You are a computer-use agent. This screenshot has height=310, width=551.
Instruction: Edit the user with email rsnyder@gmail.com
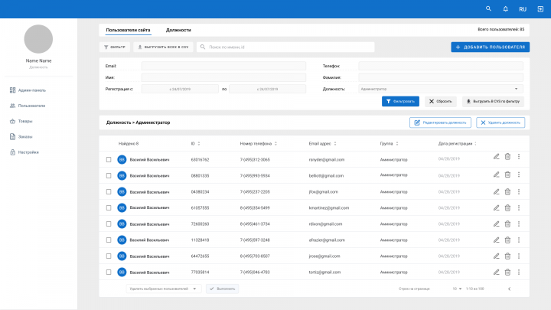pos(496,157)
